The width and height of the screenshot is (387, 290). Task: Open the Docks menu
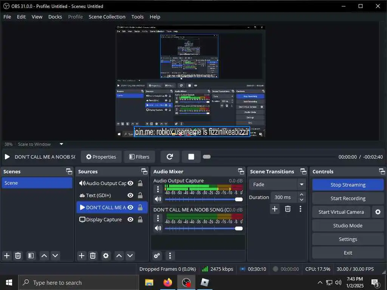pos(55,17)
